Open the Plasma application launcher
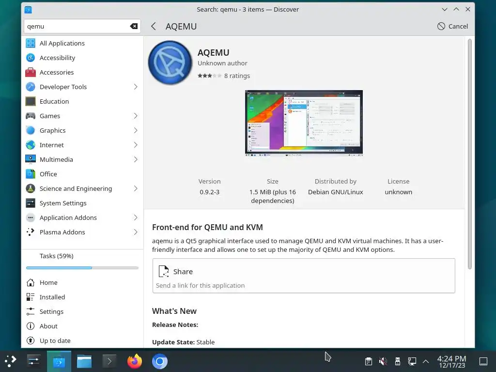 click(x=10, y=361)
